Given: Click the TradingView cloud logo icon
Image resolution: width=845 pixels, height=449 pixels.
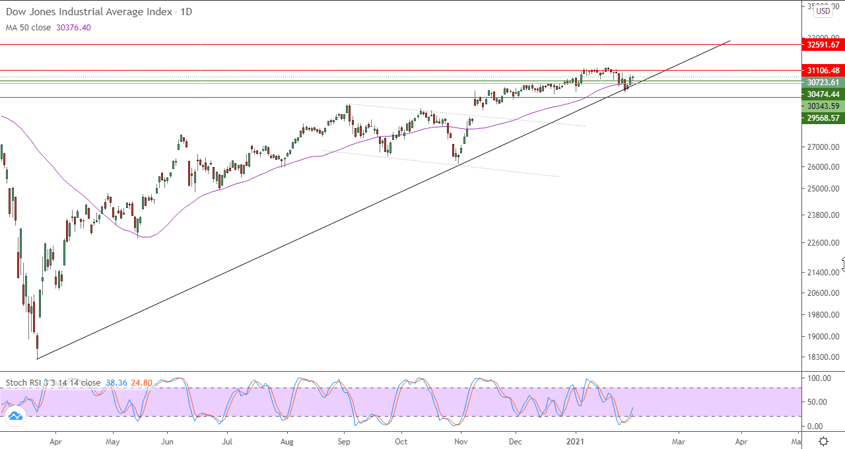Looking at the screenshot, I should [16, 416].
